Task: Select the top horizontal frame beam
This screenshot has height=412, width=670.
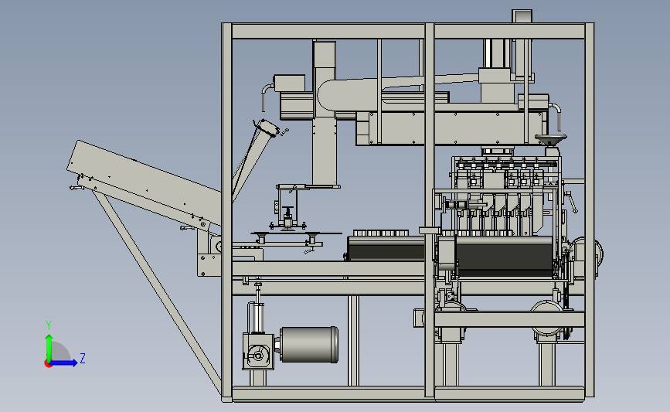Action: [407, 31]
